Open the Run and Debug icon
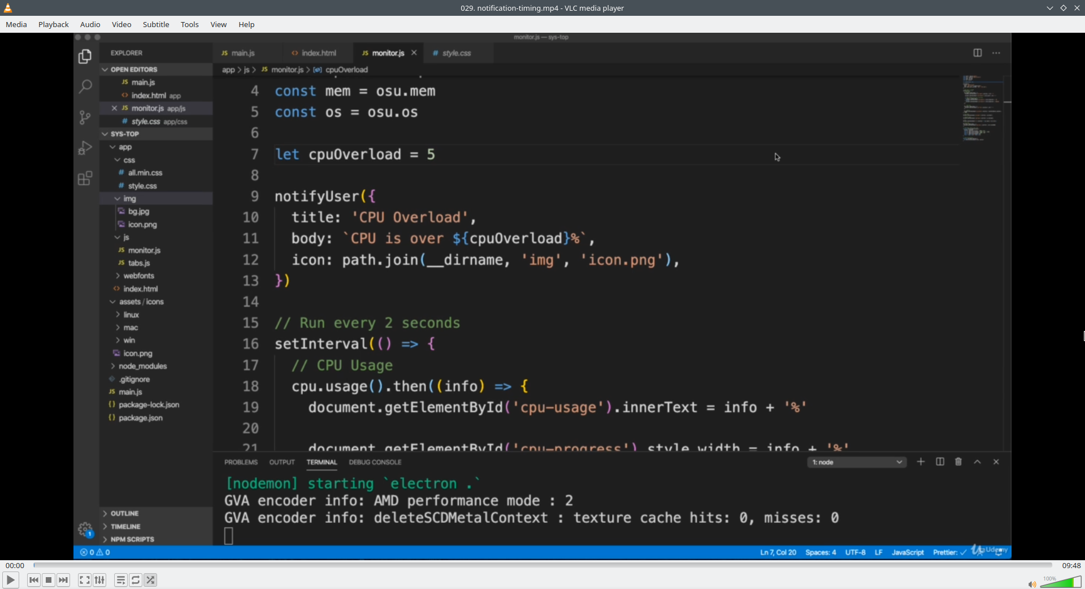The width and height of the screenshot is (1085, 589). (85, 147)
